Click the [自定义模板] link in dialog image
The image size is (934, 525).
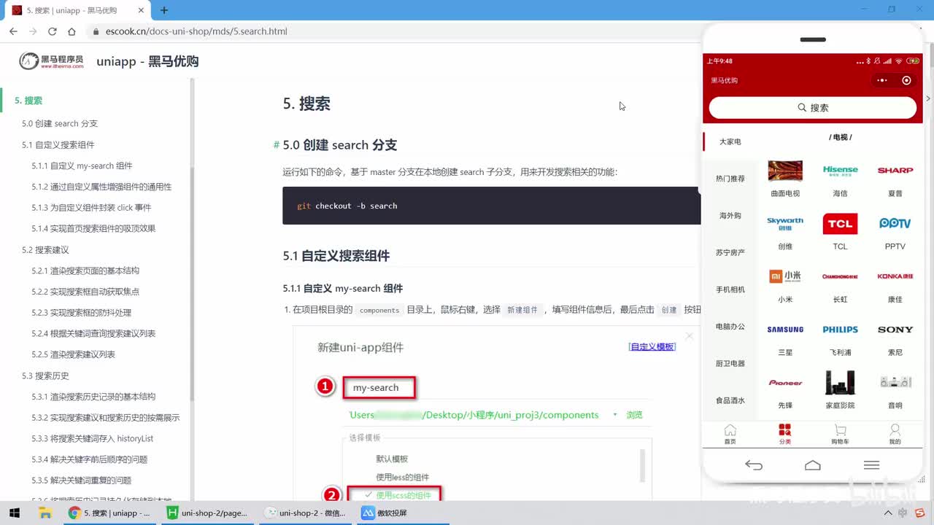(x=652, y=346)
